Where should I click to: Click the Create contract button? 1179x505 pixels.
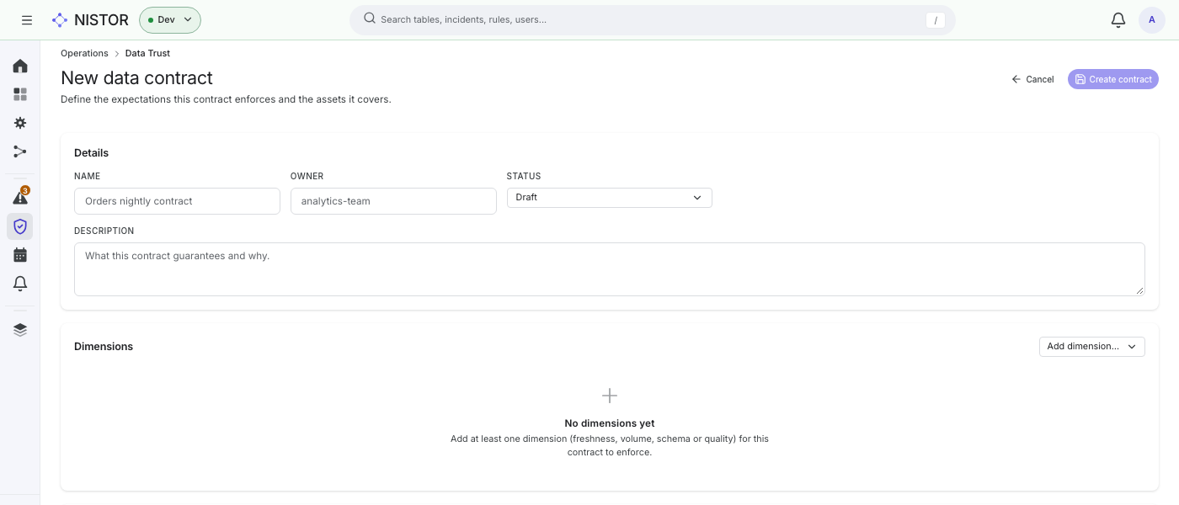click(x=1113, y=79)
